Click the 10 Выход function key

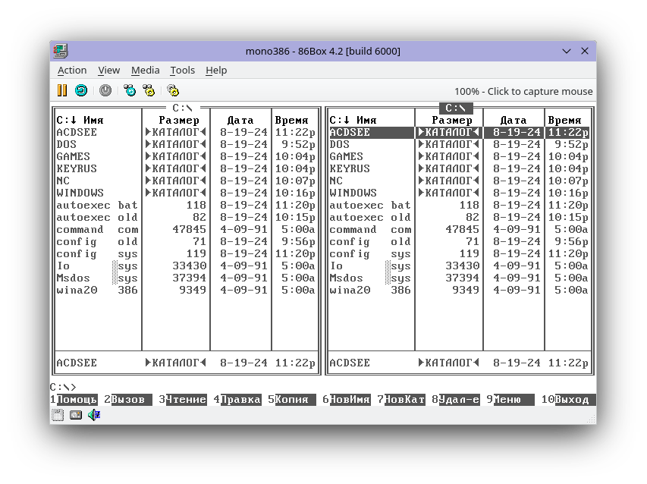(x=569, y=399)
